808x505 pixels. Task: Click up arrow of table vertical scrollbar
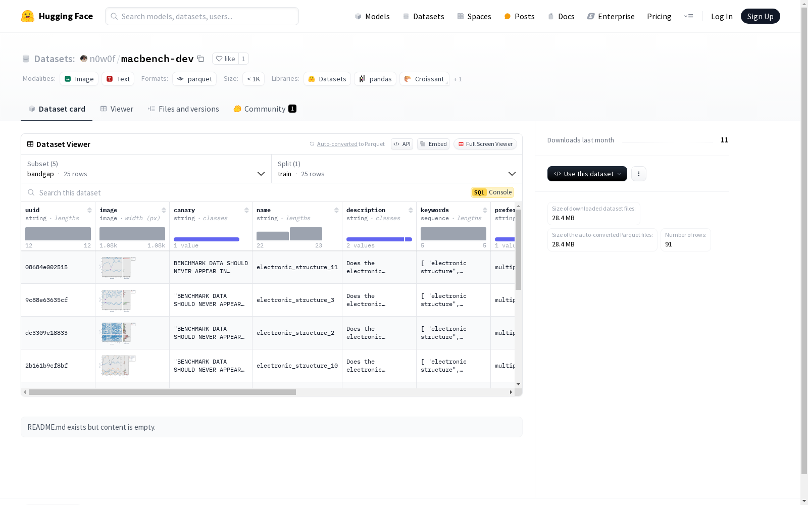518,206
